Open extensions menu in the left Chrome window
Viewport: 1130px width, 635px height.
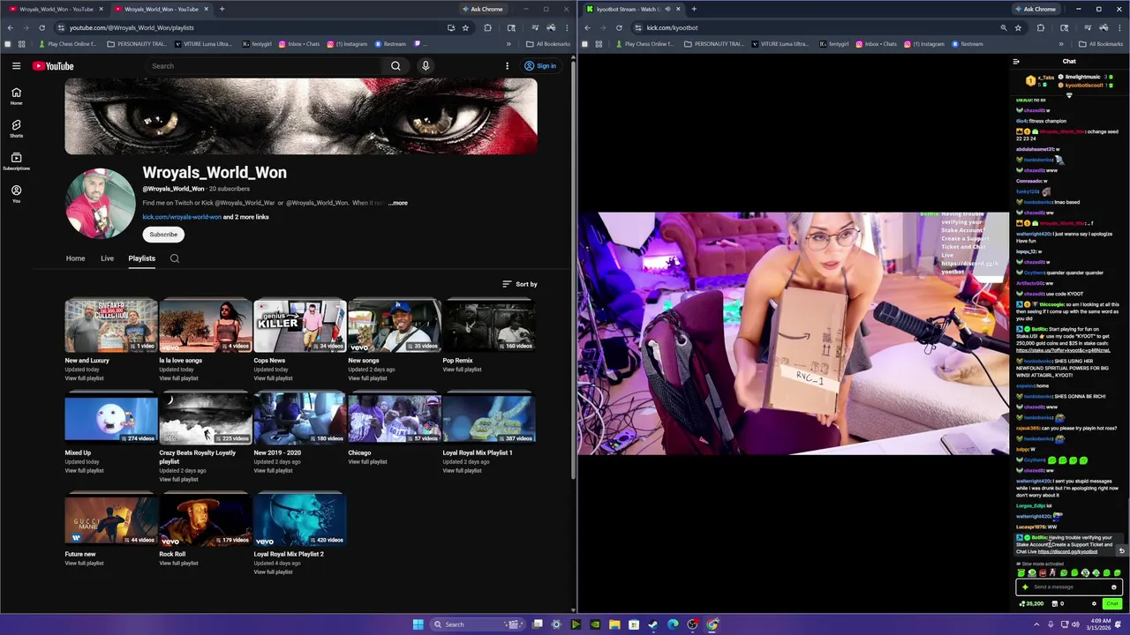click(487, 27)
